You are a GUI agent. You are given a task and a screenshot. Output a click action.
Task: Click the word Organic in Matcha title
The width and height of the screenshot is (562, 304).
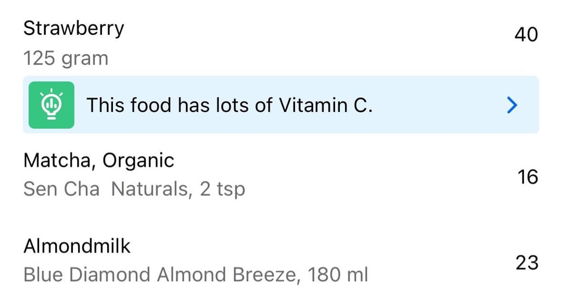coord(138,160)
